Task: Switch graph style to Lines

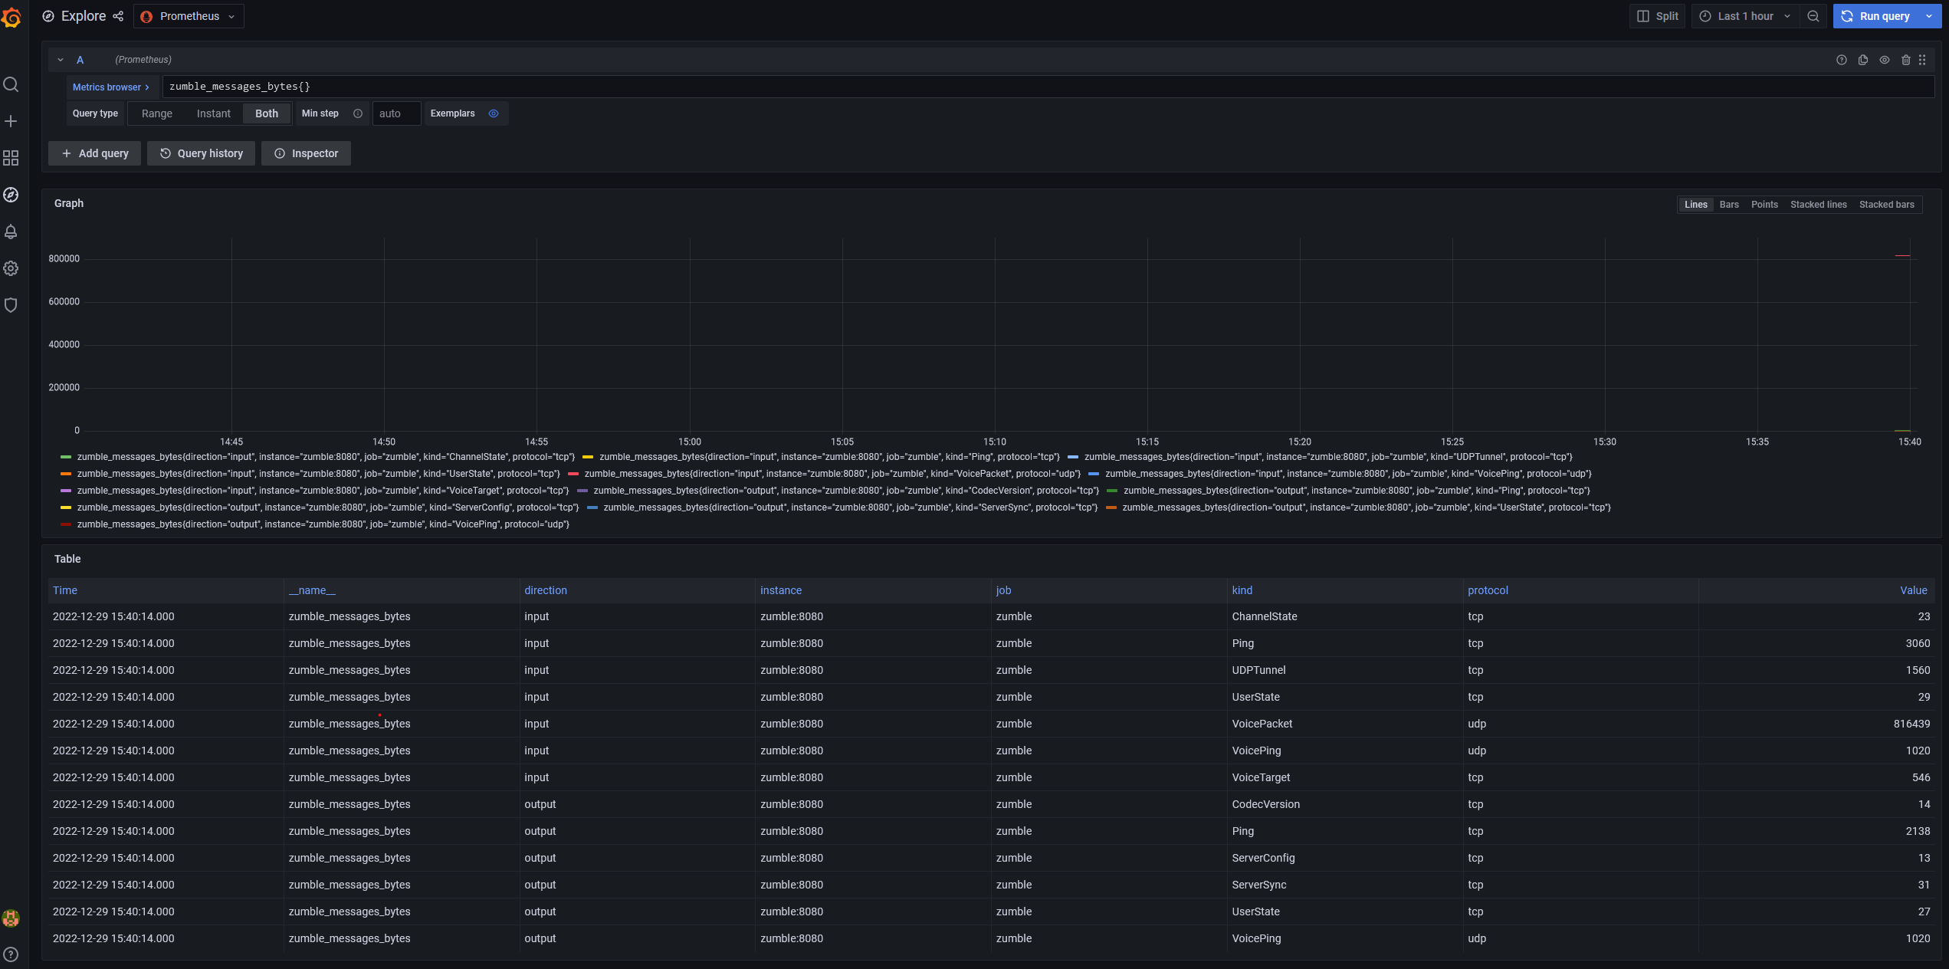Action: coord(1696,205)
